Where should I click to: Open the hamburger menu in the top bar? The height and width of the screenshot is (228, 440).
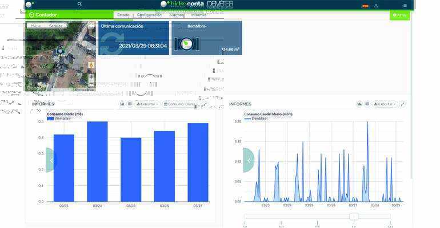405,6
